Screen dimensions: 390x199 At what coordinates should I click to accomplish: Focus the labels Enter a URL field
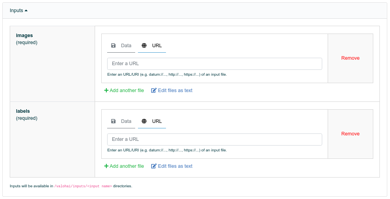215,139
